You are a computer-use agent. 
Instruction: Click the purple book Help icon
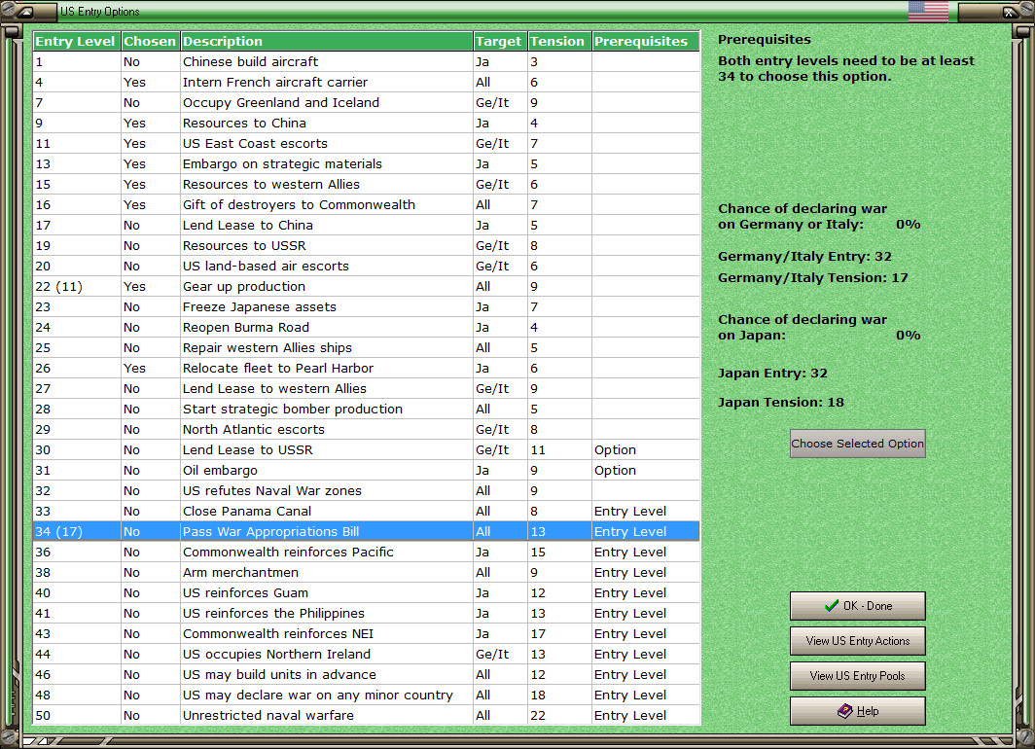845,711
